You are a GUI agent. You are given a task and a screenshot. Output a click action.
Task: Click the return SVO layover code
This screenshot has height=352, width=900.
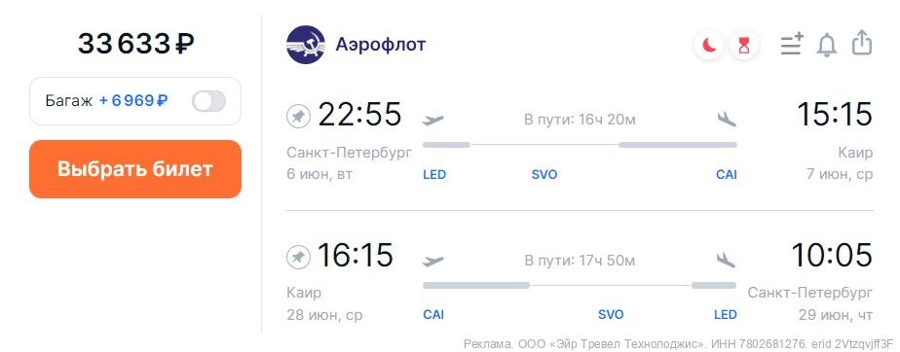pos(611,315)
